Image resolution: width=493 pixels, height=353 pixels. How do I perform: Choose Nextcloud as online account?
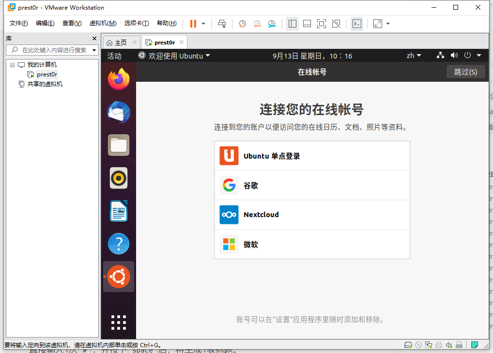[x=312, y=215]
